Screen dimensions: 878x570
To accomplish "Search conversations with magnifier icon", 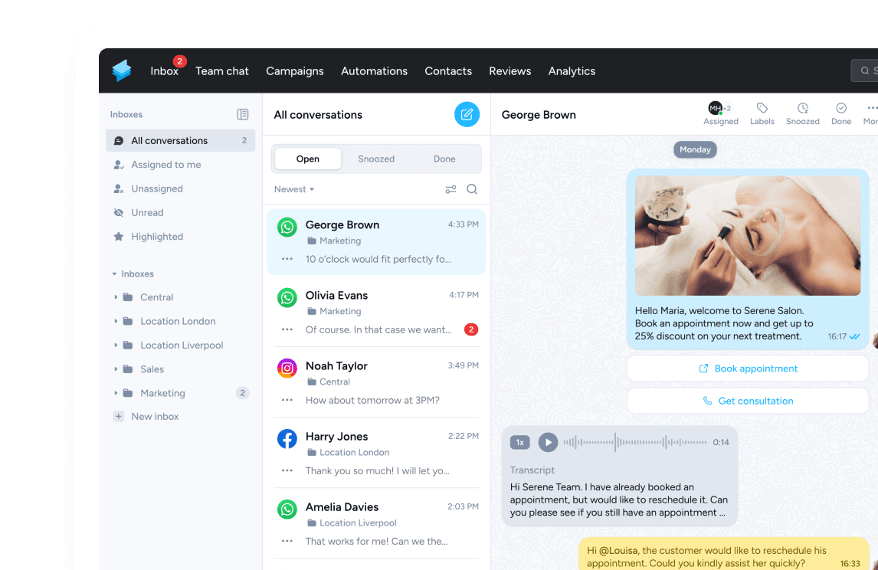I will click(472, 189).
